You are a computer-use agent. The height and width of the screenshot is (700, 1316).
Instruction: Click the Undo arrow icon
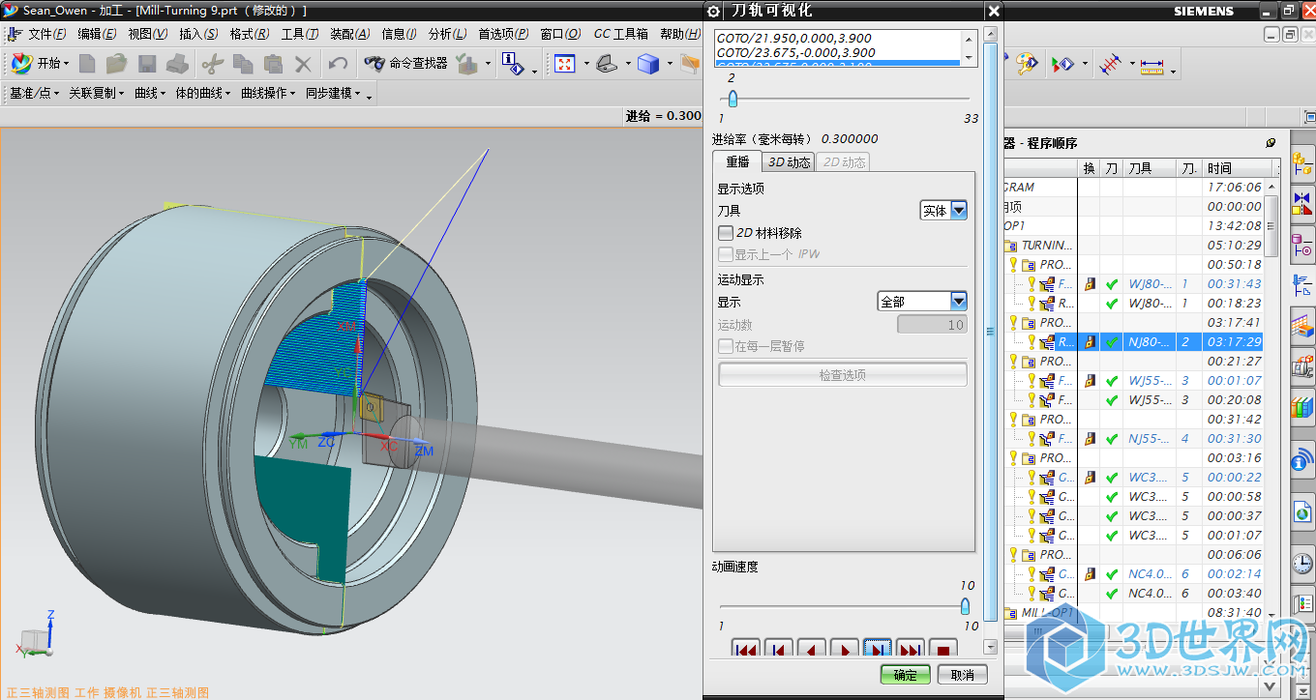pos(338,64)
